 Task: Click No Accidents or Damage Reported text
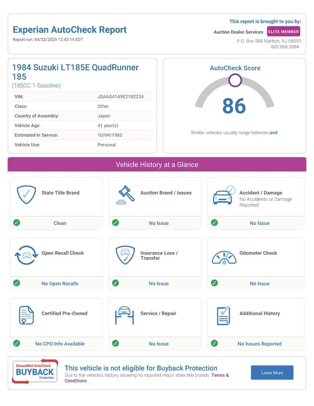pyautogui.click(x=265, y=202)
